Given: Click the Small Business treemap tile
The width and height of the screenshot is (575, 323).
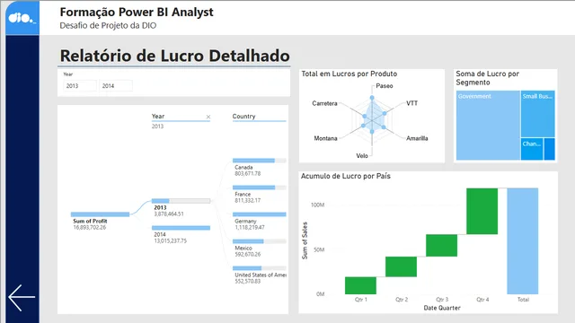Looking at the screenshot, I should point(537,114).
